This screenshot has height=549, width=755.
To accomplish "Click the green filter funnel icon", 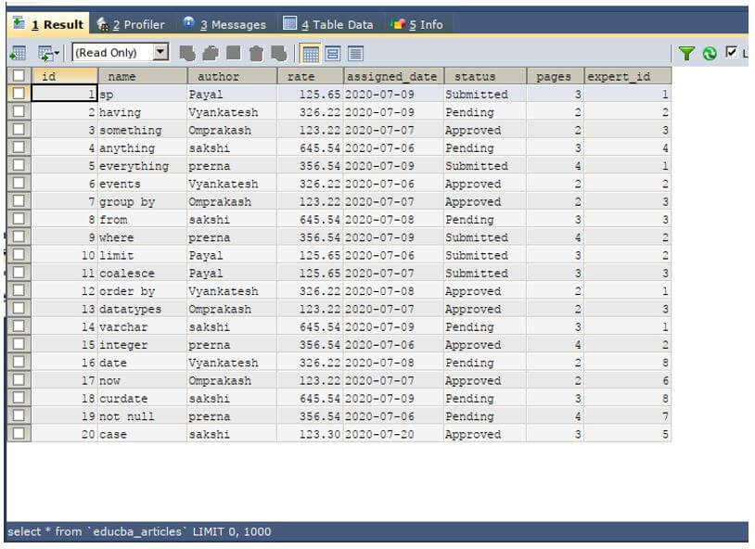I will click(x=686, y=53).
